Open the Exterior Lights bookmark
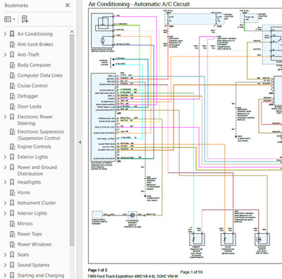Viewport: 282px width, 279px height. point(32,157)
